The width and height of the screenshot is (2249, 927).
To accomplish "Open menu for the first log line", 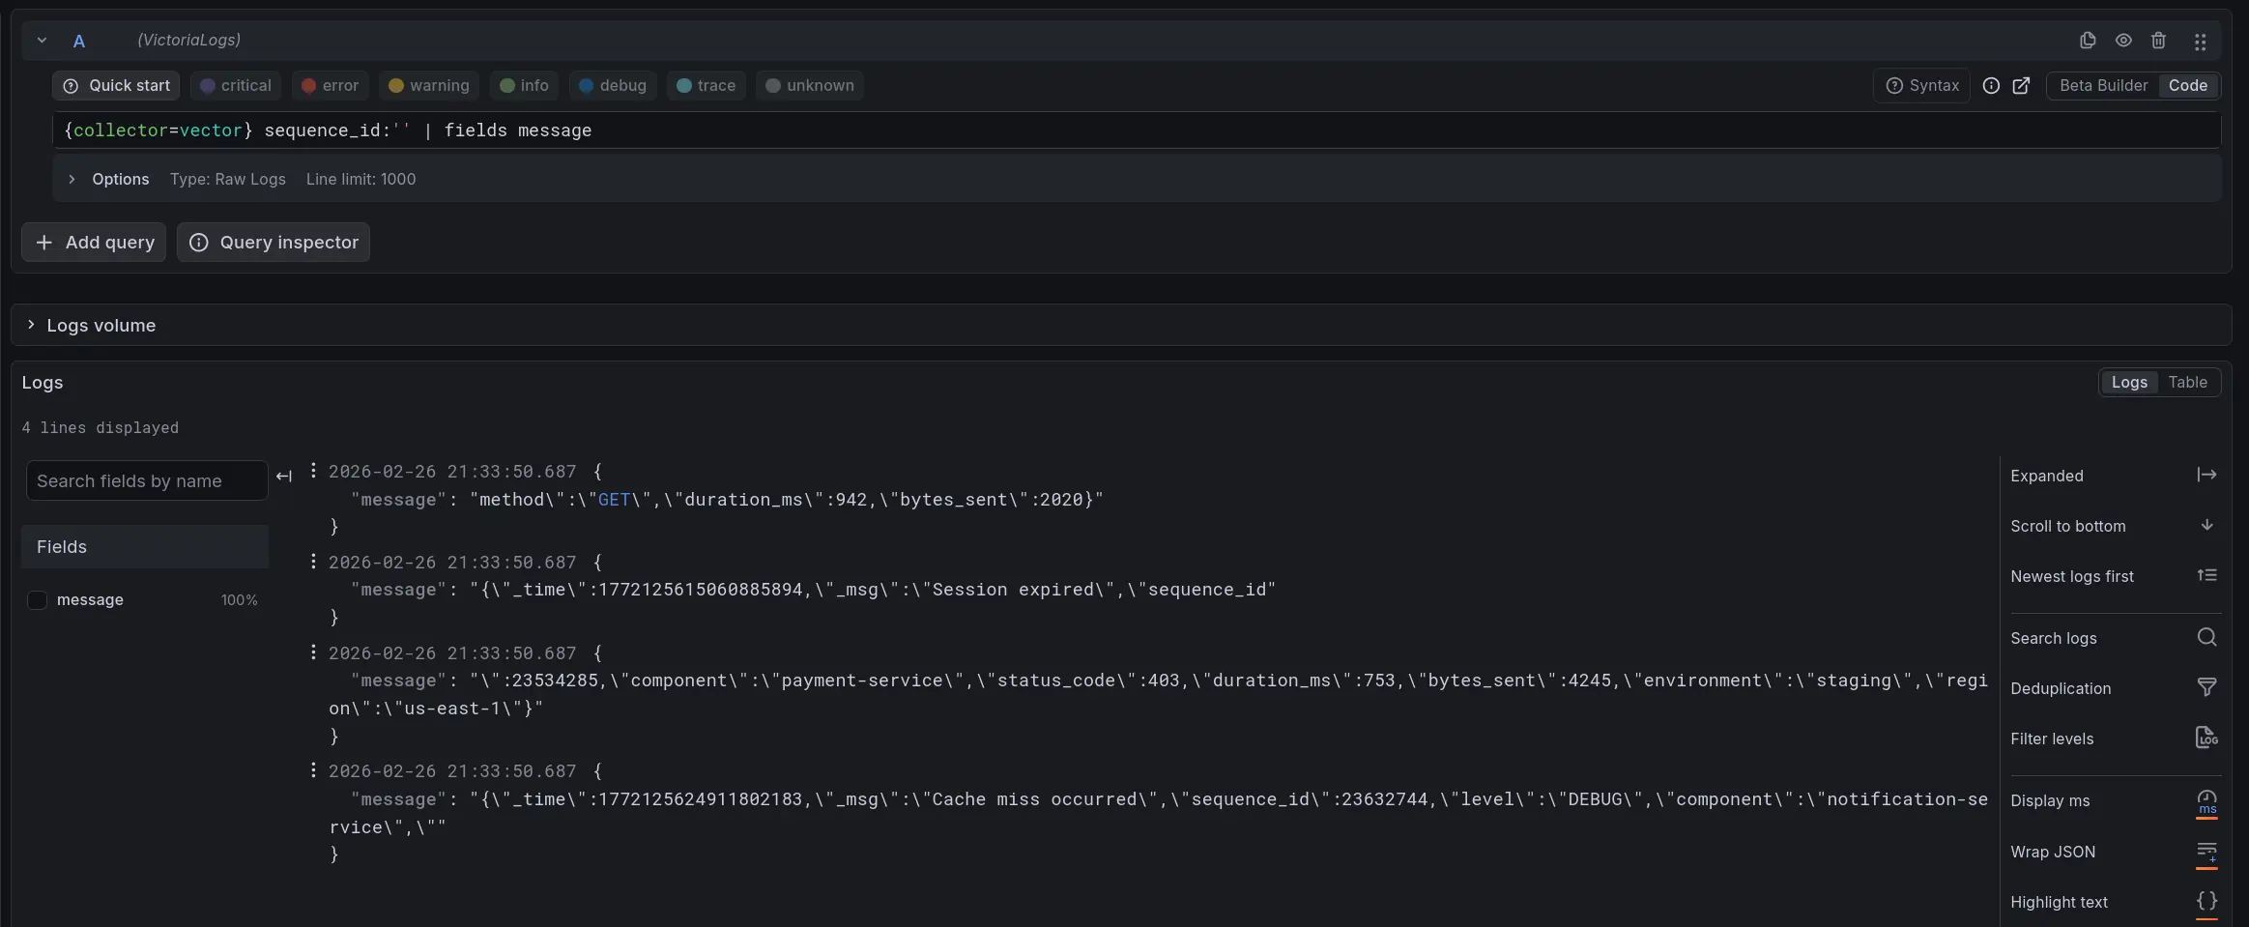I will [313, 471].
